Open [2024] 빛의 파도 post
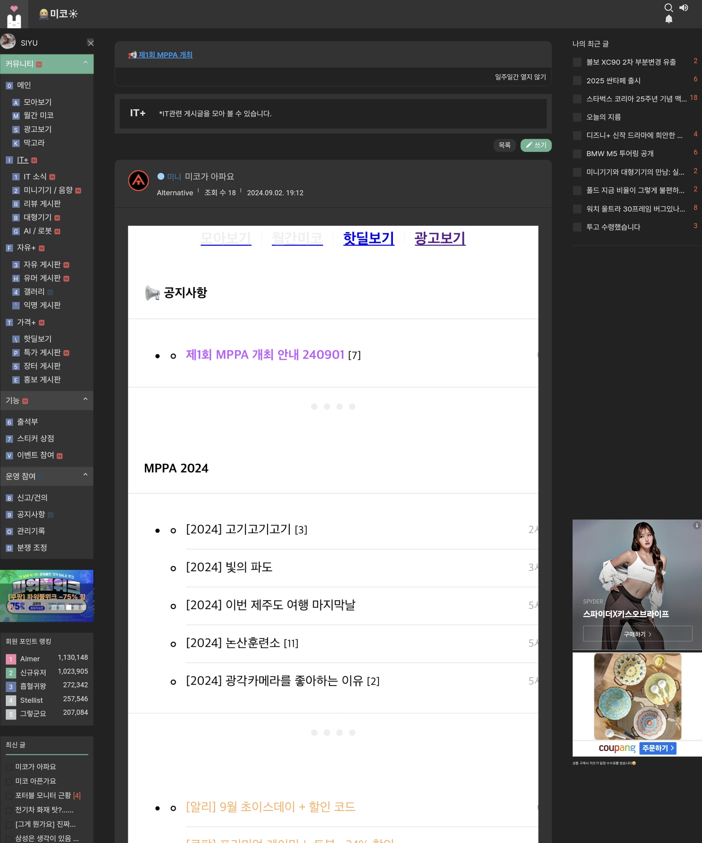Image resolution: width=702 pixels, height=843 pixels. coord(229,567)
